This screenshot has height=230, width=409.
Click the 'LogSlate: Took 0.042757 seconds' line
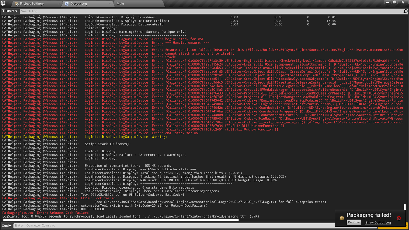coord(131,216)
